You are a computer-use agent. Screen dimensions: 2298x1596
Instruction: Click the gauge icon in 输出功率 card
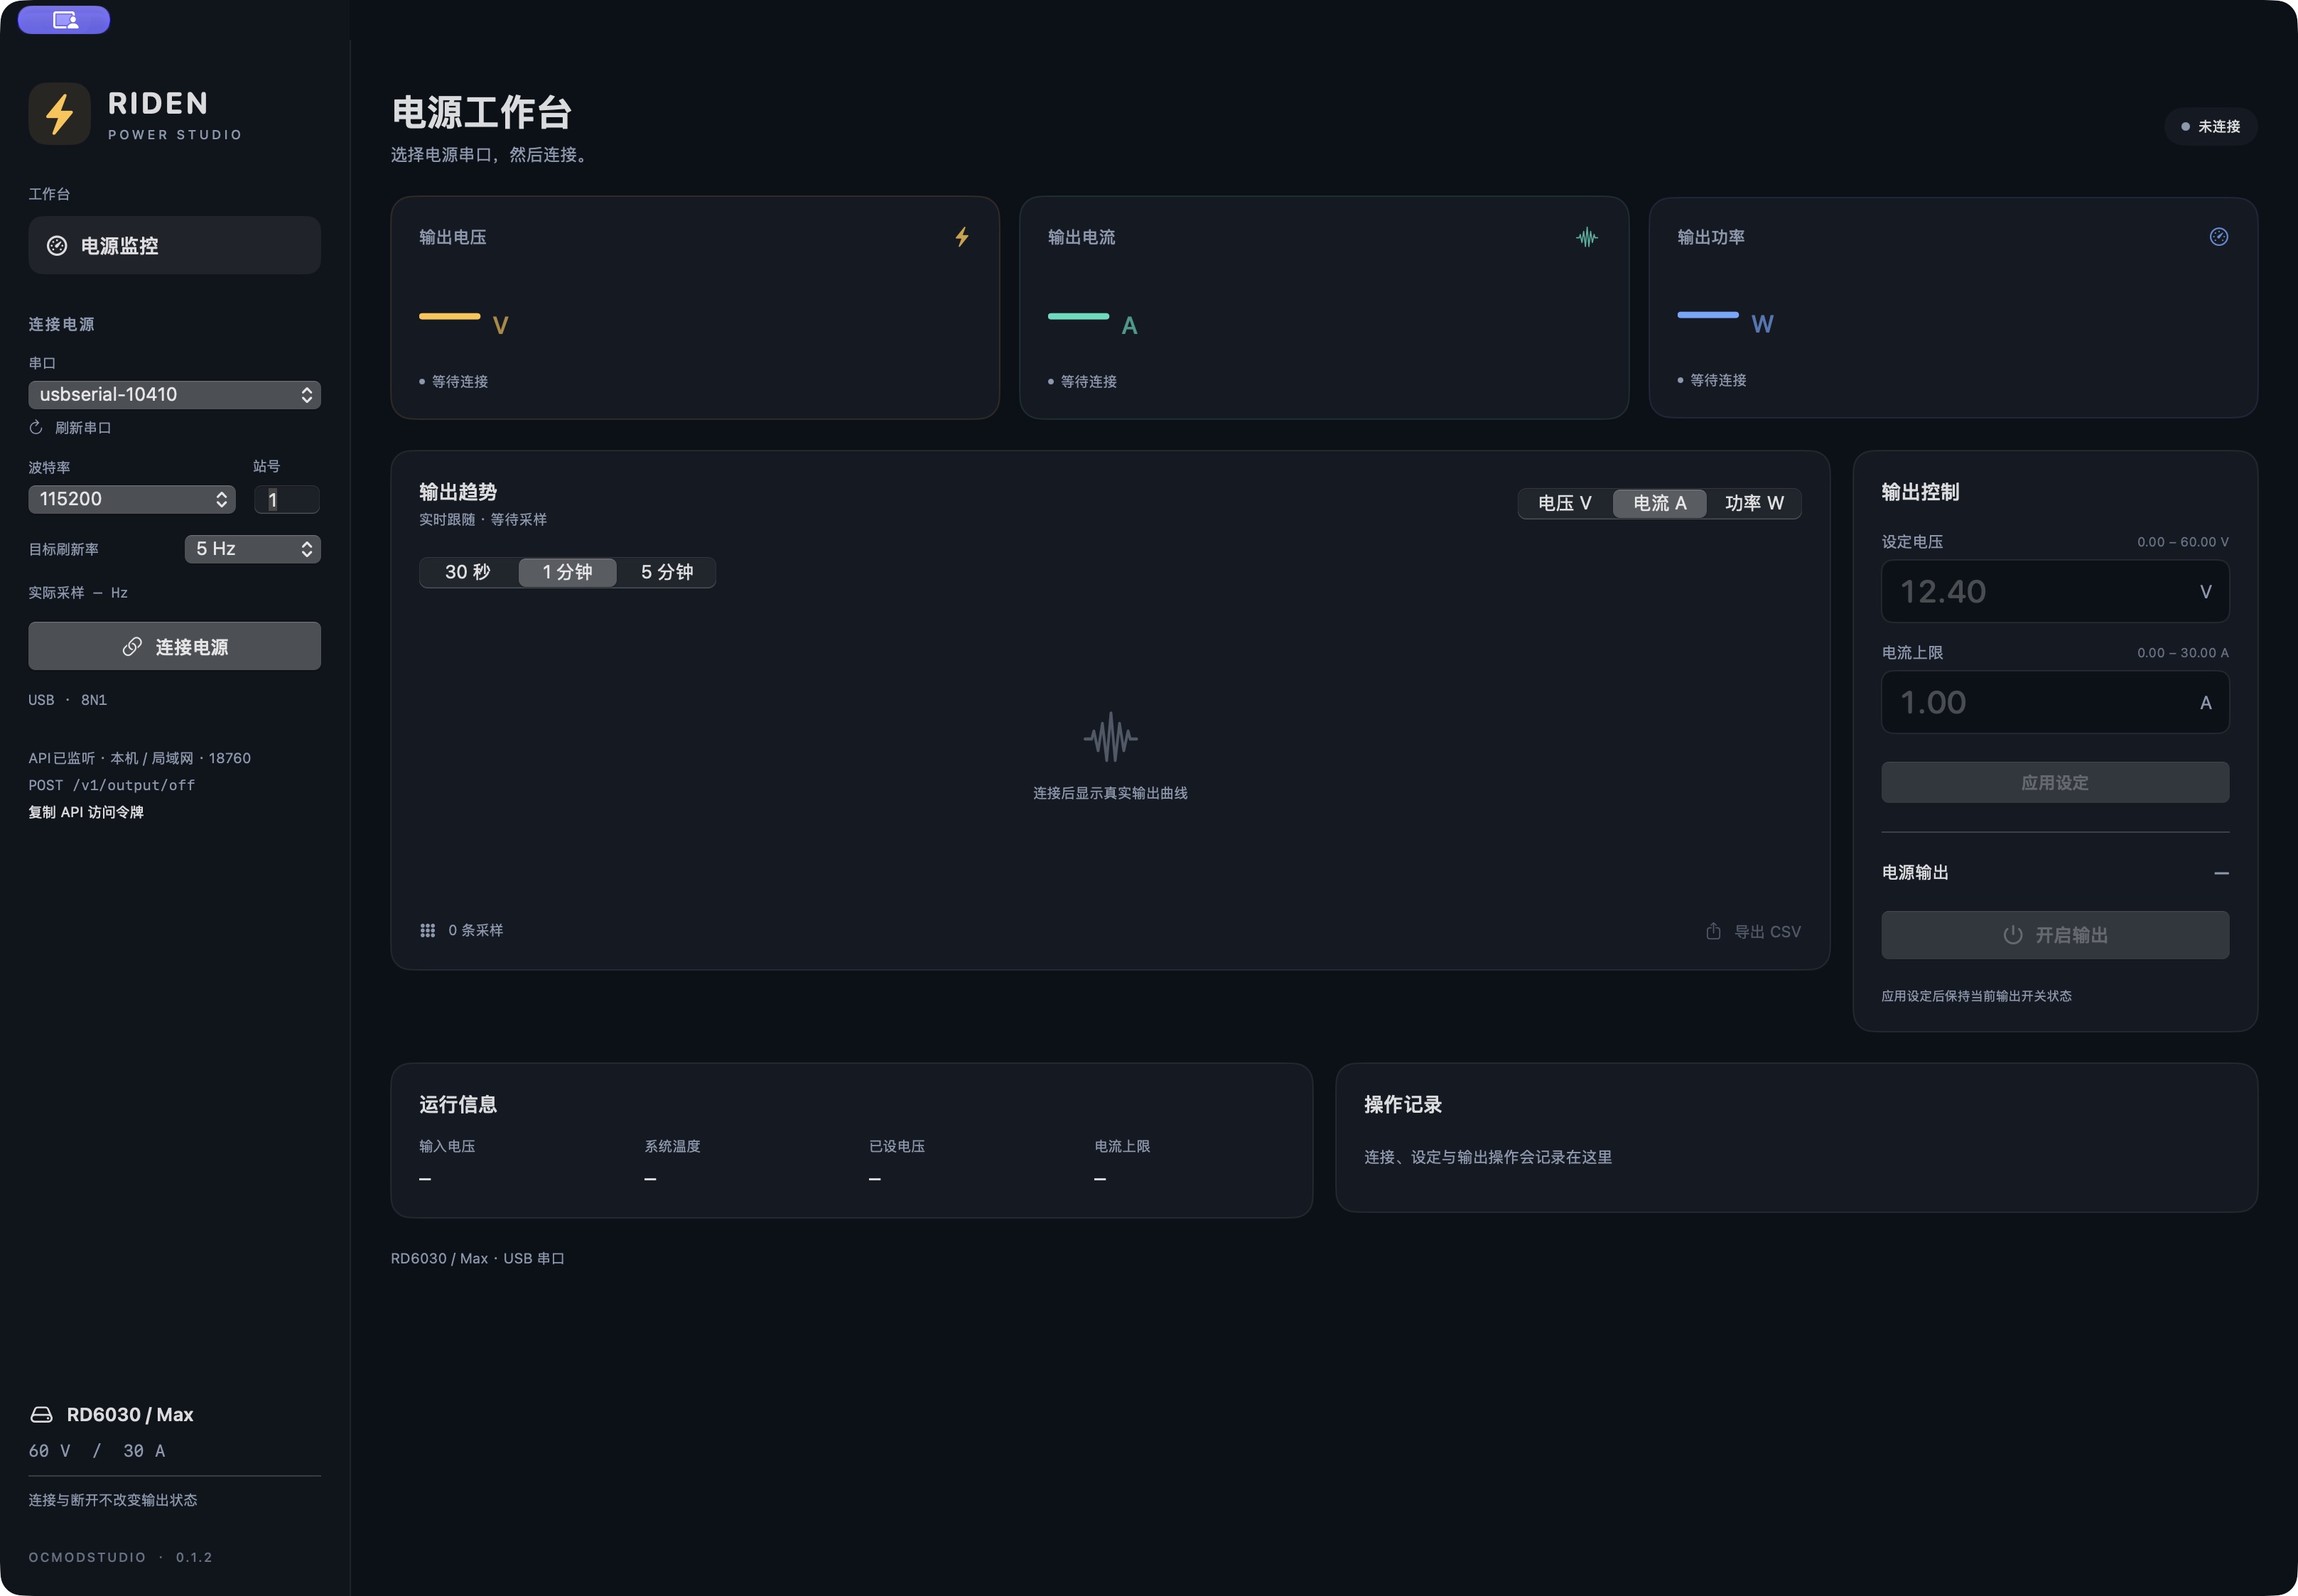2218,237
